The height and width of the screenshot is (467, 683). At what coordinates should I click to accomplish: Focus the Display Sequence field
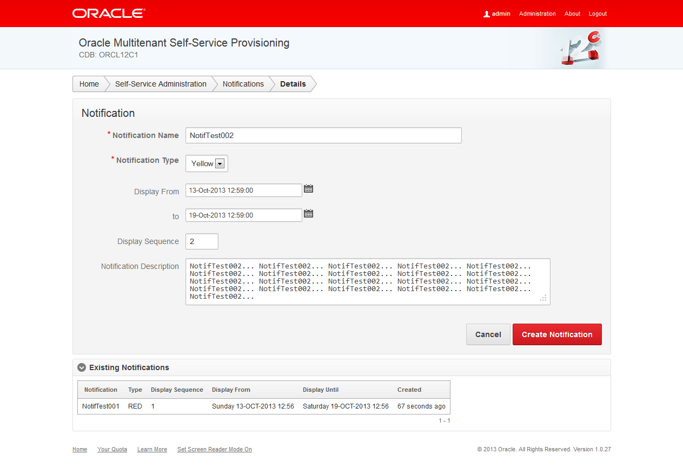(x=202, y=241)
